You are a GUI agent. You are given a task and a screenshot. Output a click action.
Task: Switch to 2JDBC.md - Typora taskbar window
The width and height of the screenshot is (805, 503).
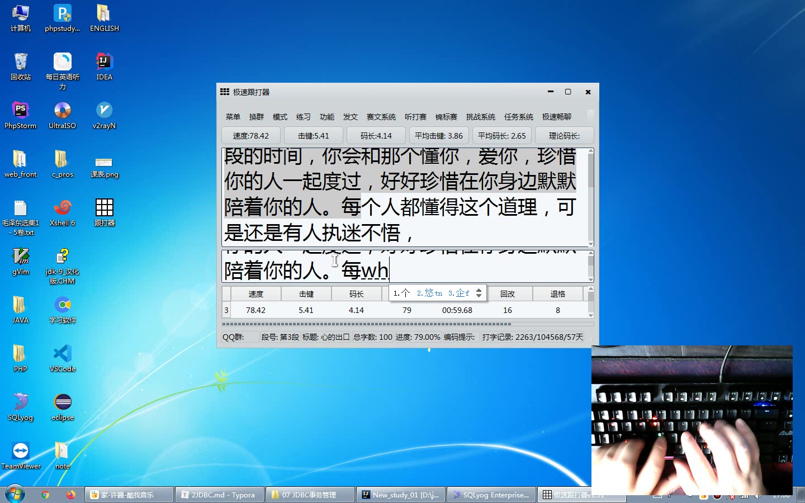[x=220, y=495]
